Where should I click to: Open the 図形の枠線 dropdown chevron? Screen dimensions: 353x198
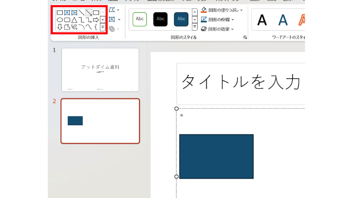[x=232, y=20]
